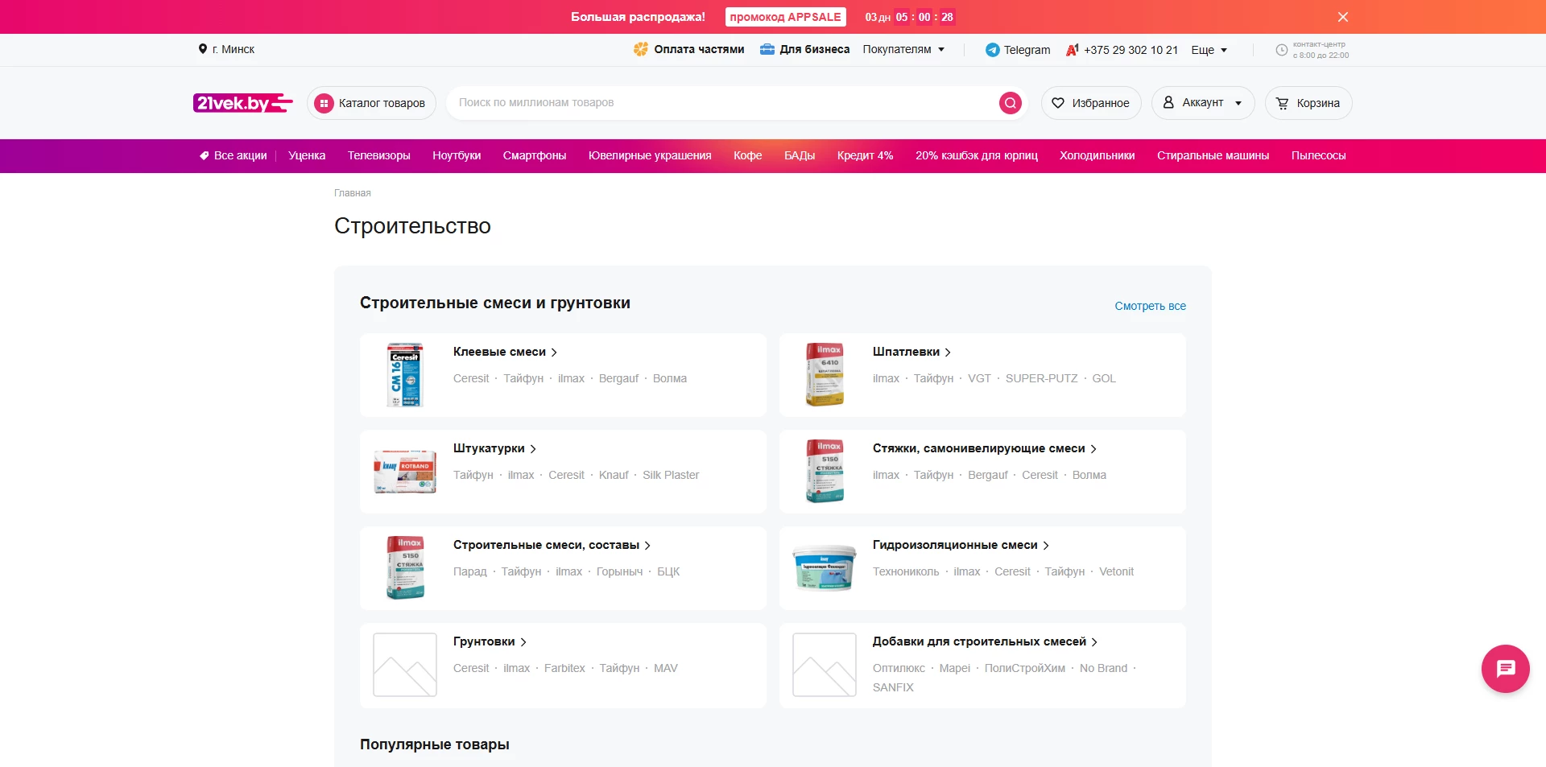Open the chat widget bubble icon
Screen dimensions: 1546x767
1504,668
